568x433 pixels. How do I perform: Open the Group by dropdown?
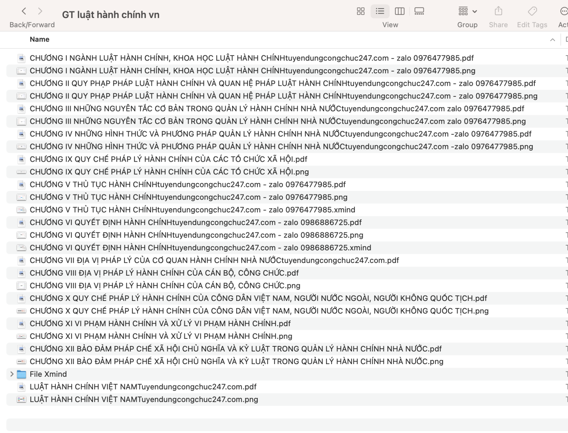[x=468, y=11]
